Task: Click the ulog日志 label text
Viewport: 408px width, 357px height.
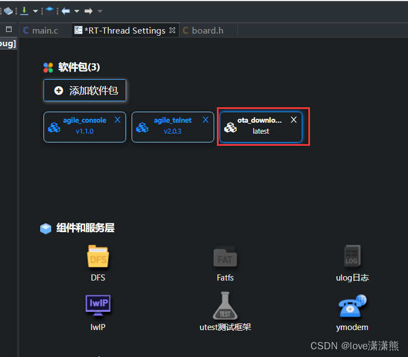Action: [352, 278]
